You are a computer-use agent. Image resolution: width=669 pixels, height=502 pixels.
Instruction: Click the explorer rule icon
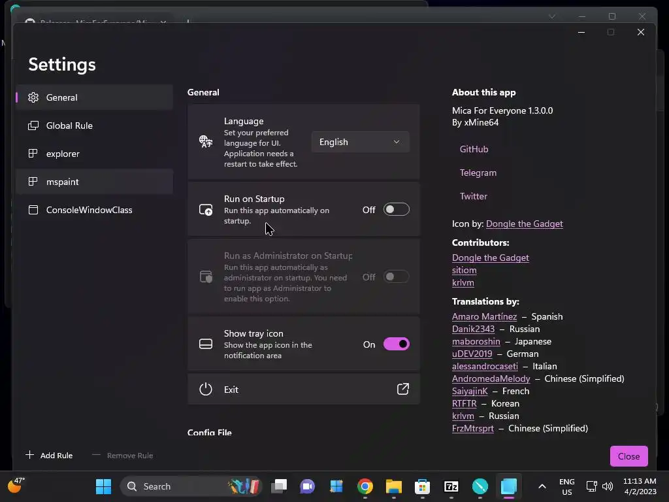click(x=33, y=154)
